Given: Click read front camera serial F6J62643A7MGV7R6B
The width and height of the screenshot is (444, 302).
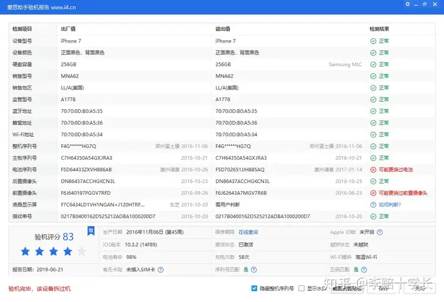Looking at the screenshot, I should click(241, 193).
